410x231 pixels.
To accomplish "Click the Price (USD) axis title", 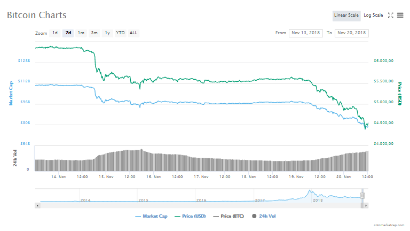I will 399,94.
